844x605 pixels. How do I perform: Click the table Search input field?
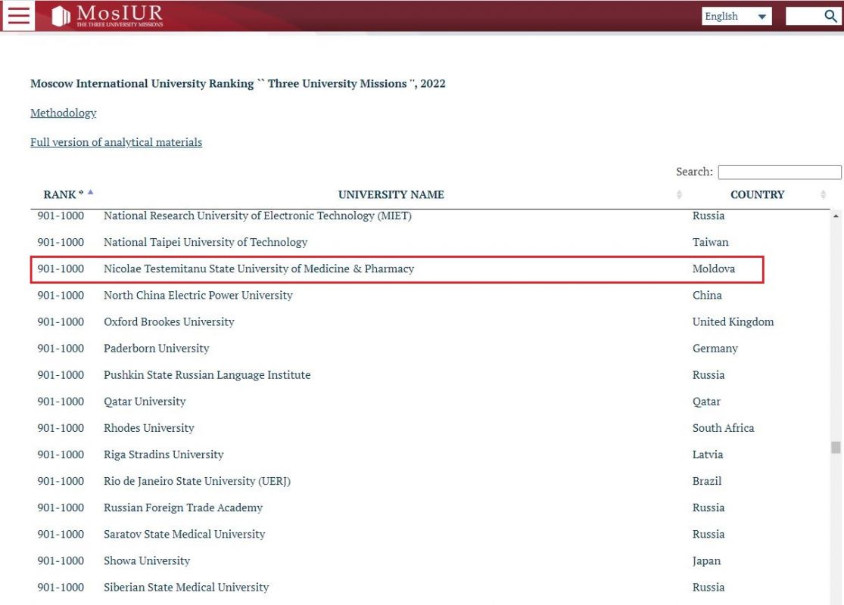[779, 172]
